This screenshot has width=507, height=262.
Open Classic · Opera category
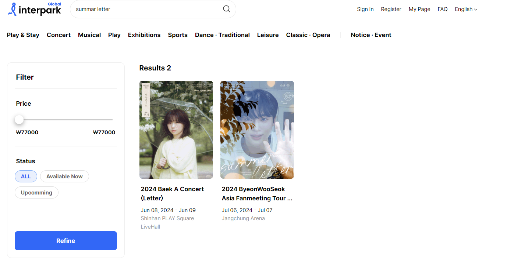[308, 35]
